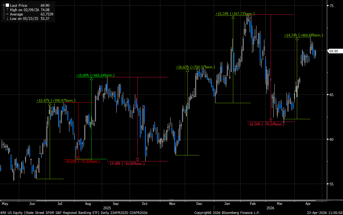Select the '-10.02% (-72.32%ann.)' annotation label
The image size is (343, 215).
click(x=82, y=162)
